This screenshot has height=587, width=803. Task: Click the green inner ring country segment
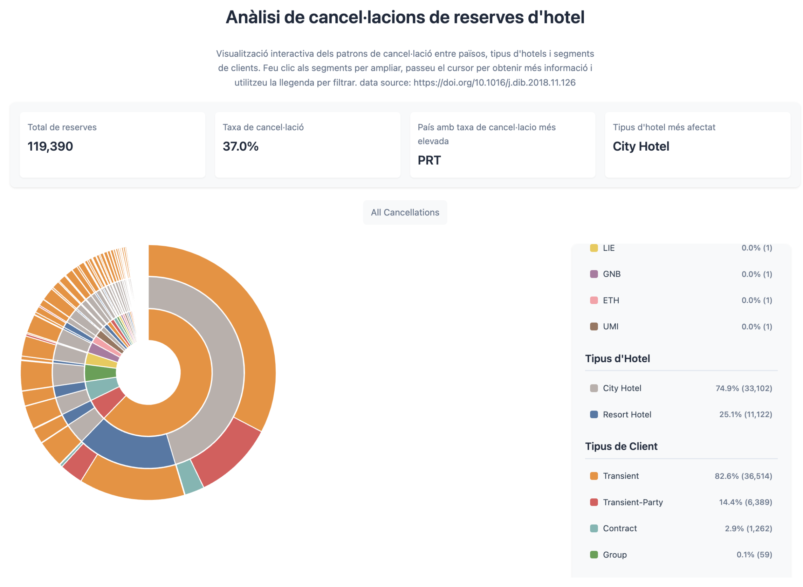(x=100, y=373)
